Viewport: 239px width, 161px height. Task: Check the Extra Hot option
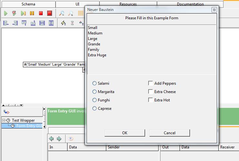[151, 100]
